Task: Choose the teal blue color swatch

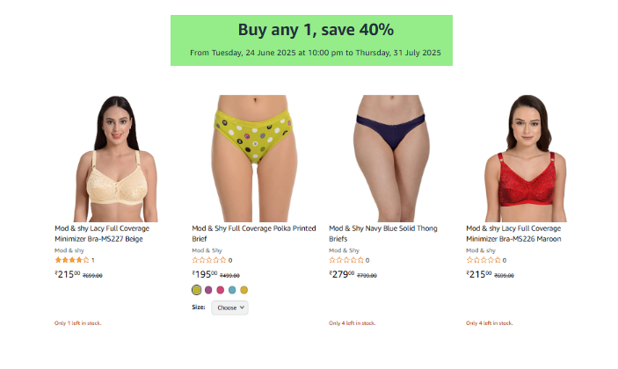Action: [232, 290]
